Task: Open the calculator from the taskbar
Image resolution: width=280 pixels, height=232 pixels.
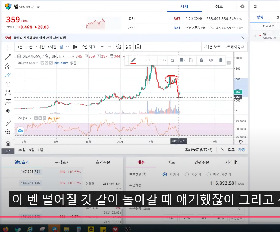Action: coord(79,229)
